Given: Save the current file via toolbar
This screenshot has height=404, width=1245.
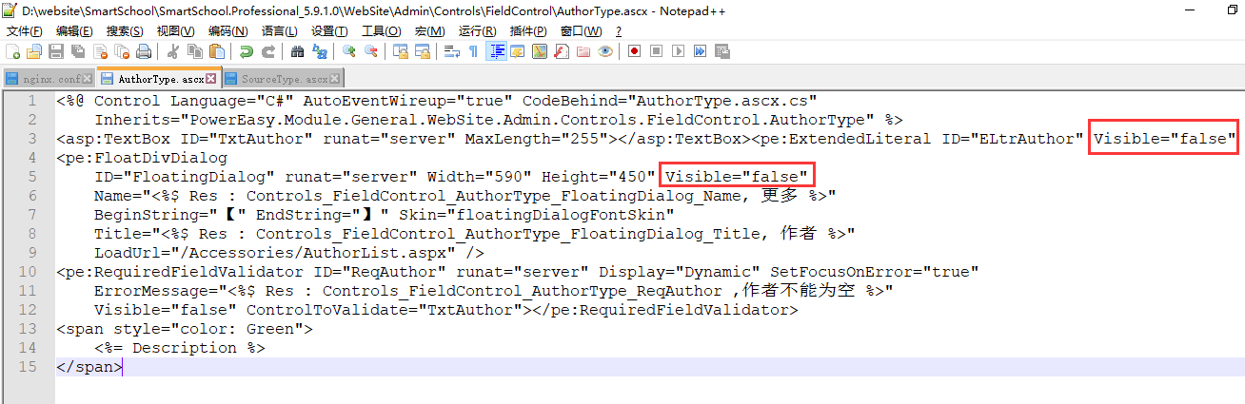Looking at the screenshot, I should click(55, 51).
